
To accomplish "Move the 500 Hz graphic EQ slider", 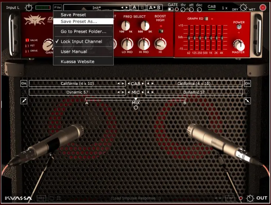I will coord(205,38).
